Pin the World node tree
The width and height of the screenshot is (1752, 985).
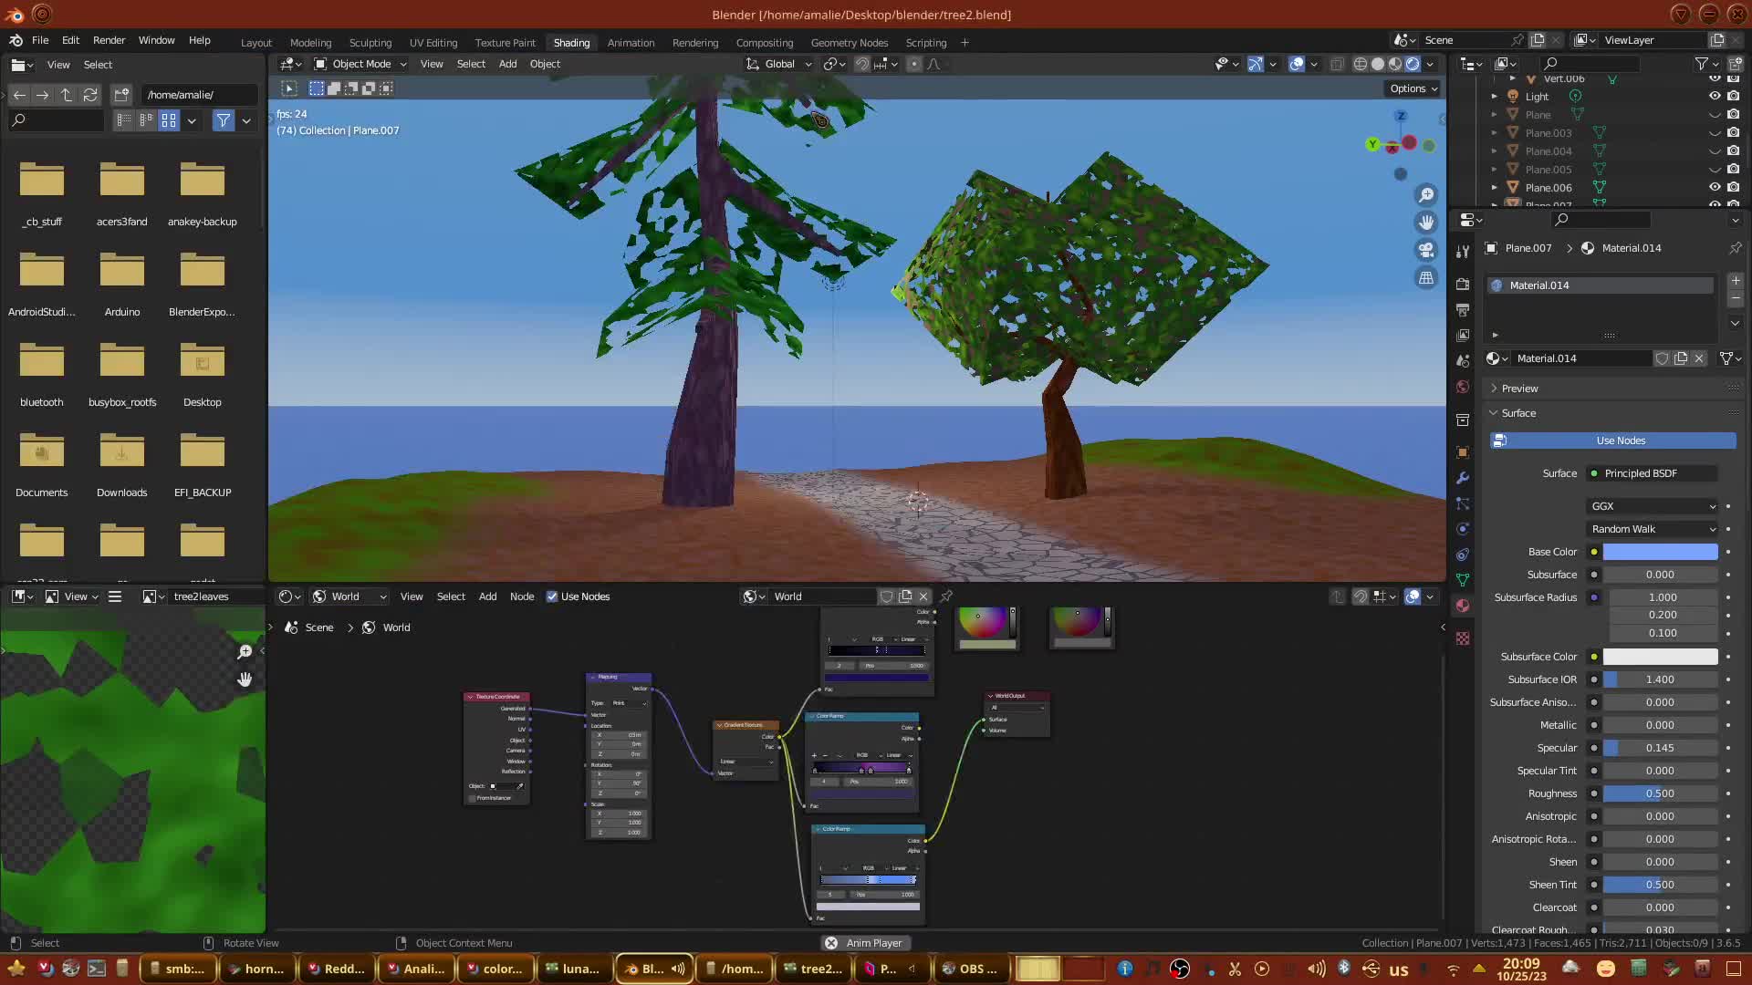[946, 596]
